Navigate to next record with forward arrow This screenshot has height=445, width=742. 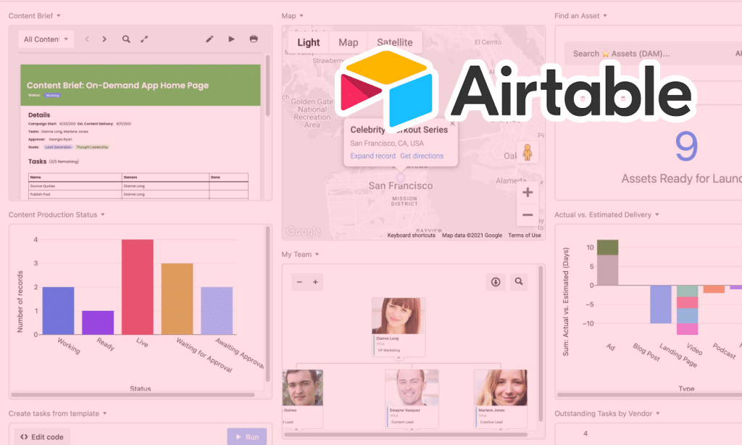point(106,39)
